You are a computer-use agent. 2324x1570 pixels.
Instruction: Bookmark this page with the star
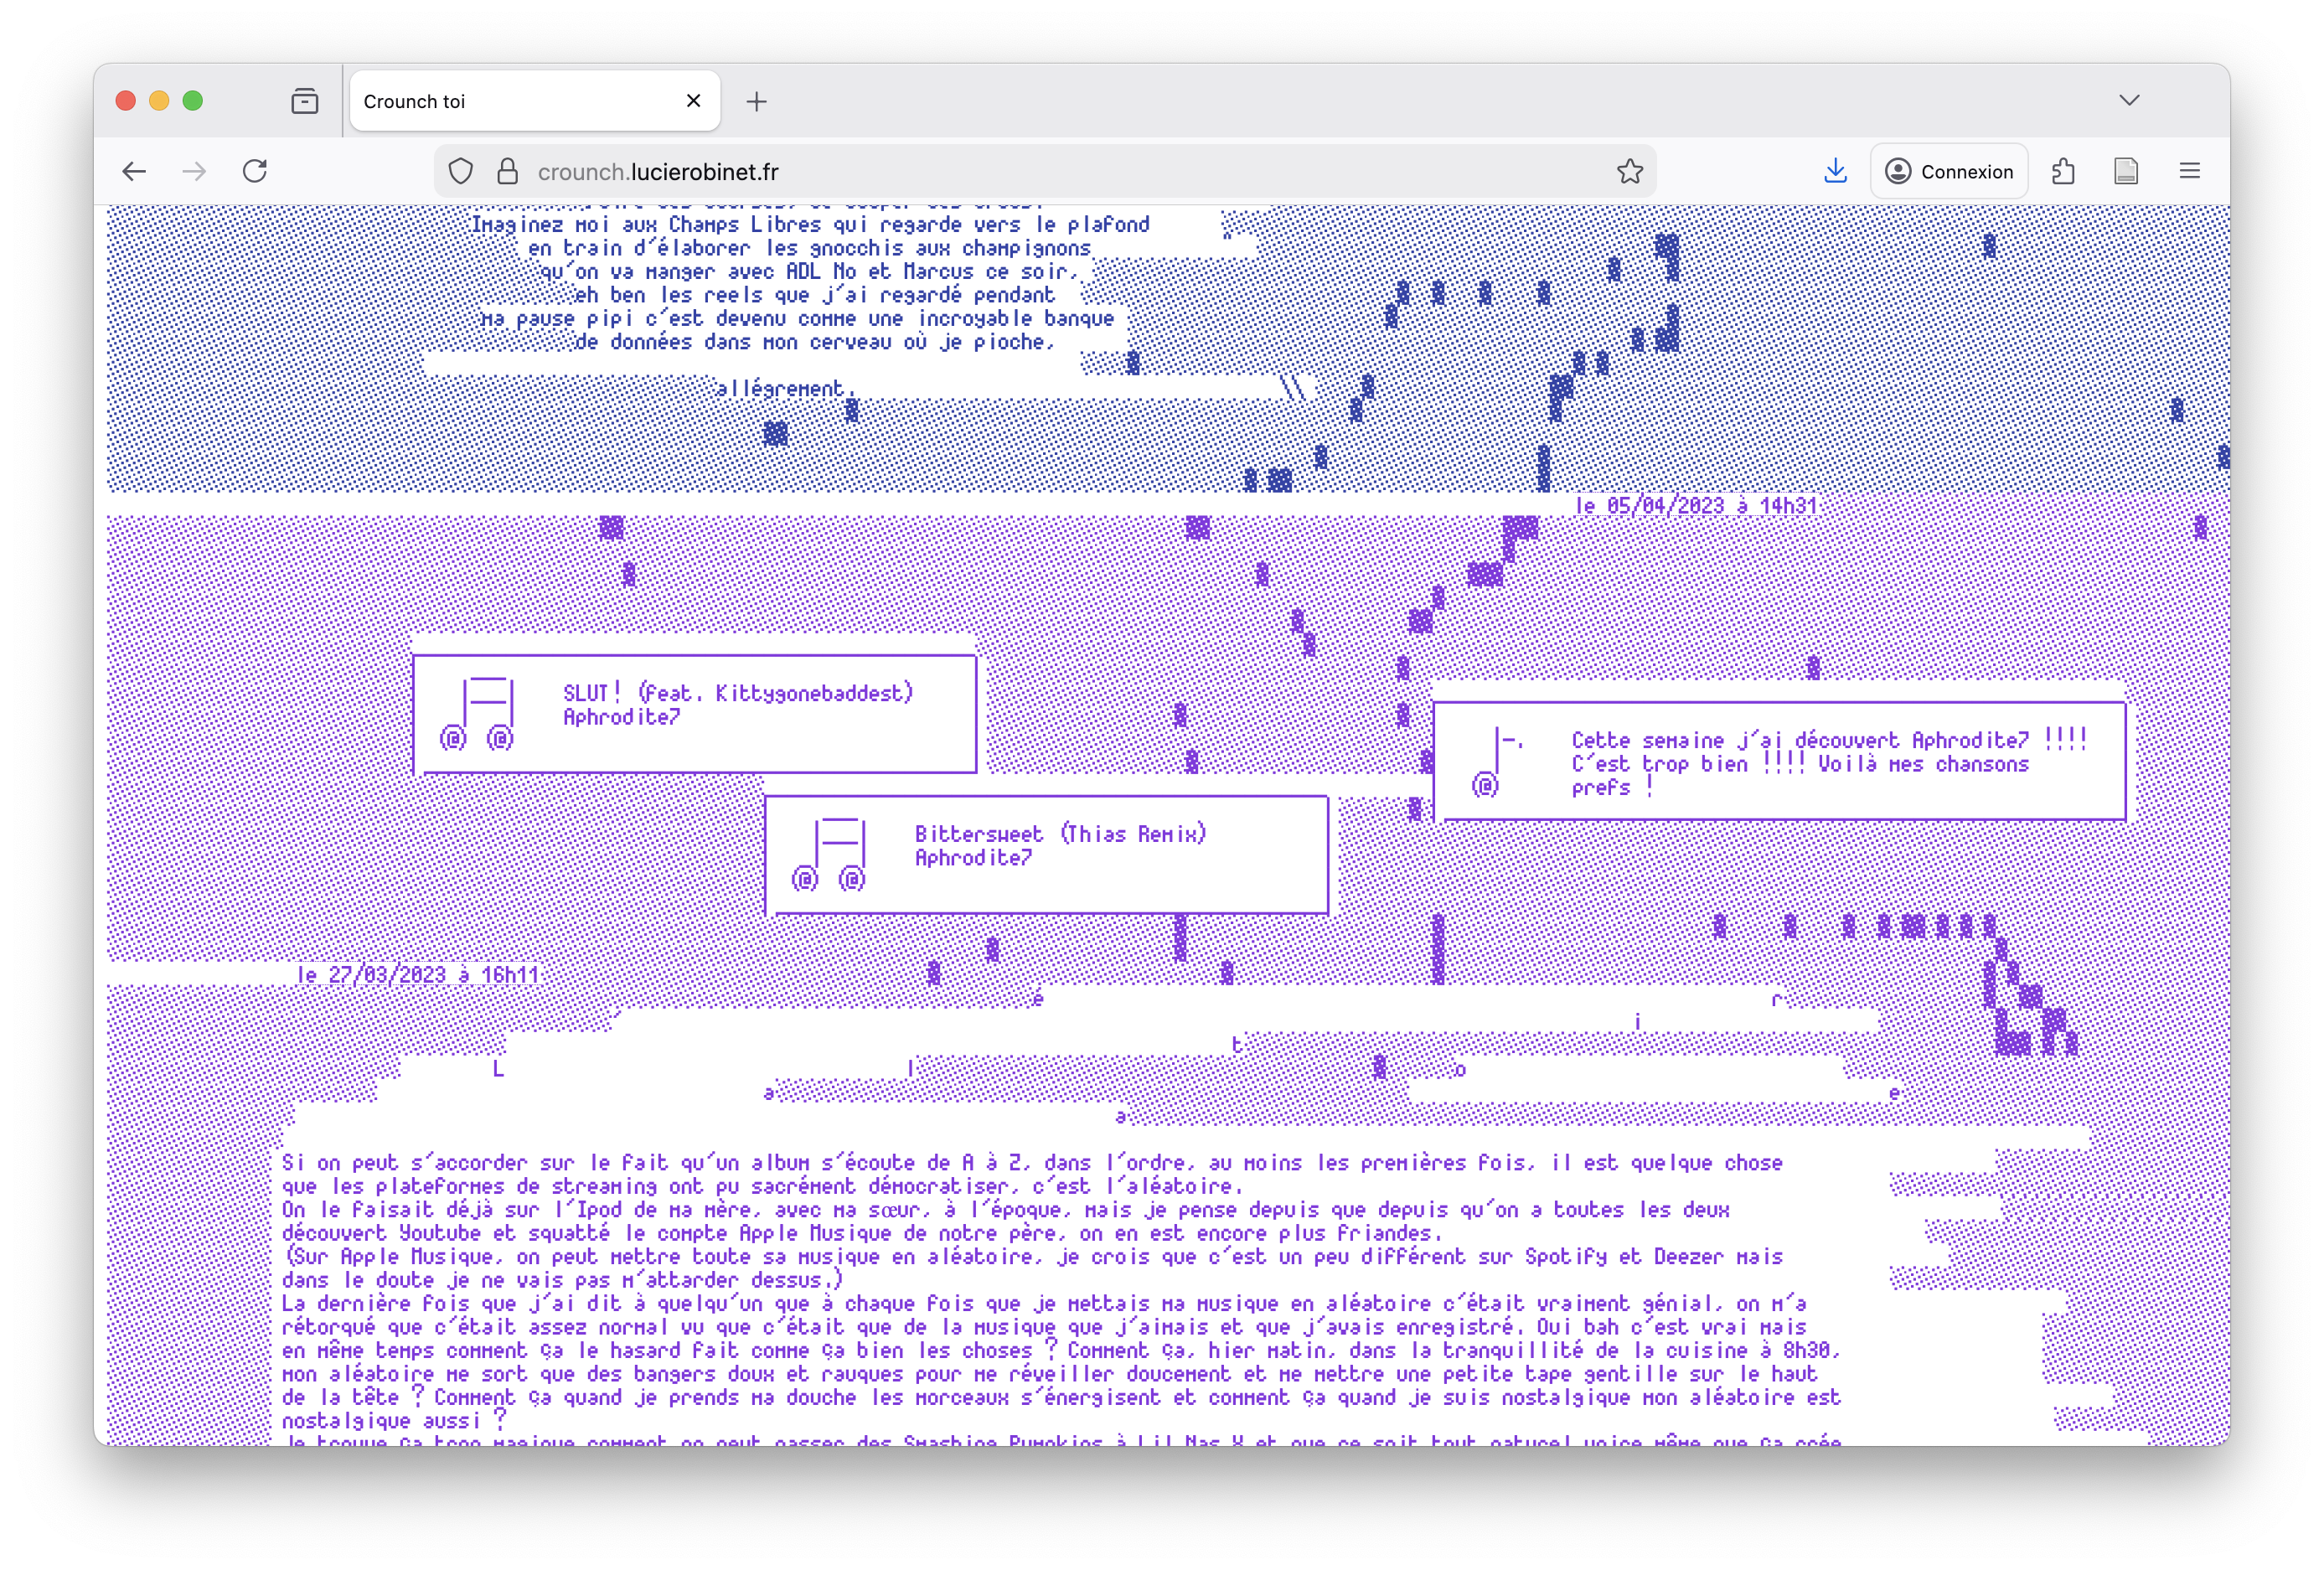[x=1629, y=172]
